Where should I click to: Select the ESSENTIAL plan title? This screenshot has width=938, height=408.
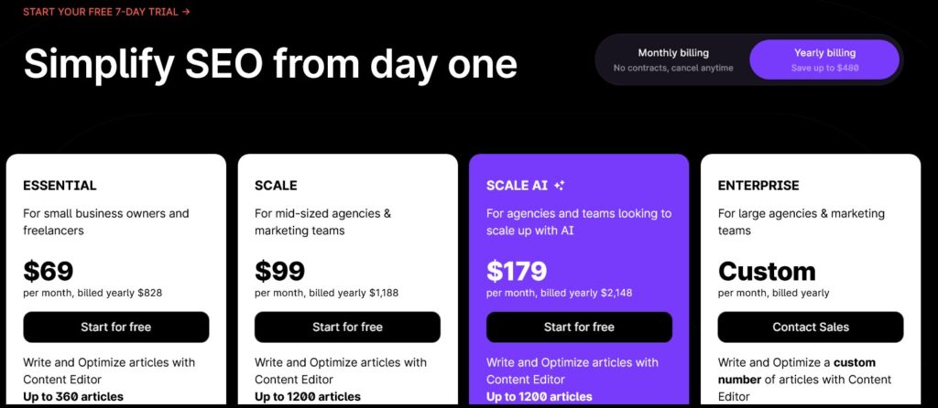coord(60,186)
